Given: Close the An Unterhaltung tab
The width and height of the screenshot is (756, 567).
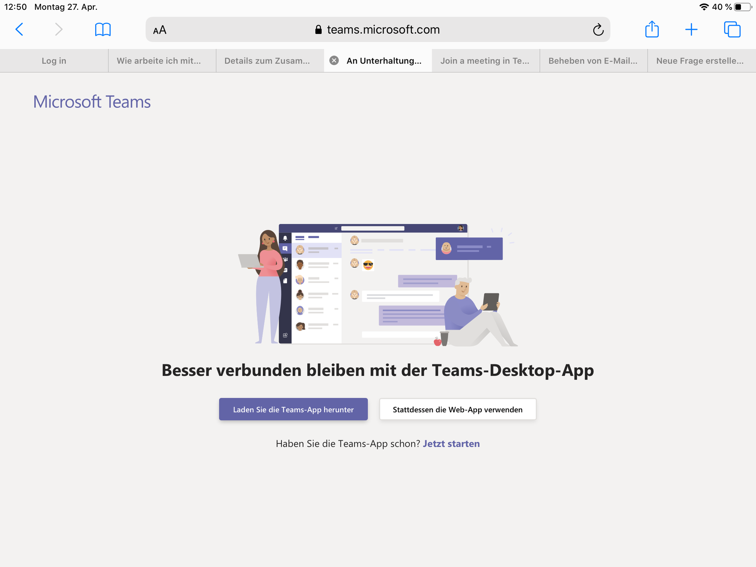Looking at the screenshot, I should pos(334,60).
